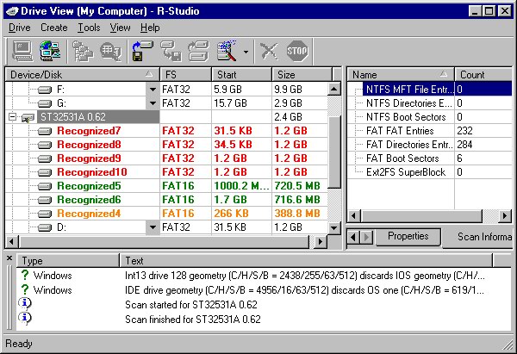The height and width of the screenshot is (354, 517).
Task: Open the dropdown arrow on drive F: row
Action: pos(153,89)
